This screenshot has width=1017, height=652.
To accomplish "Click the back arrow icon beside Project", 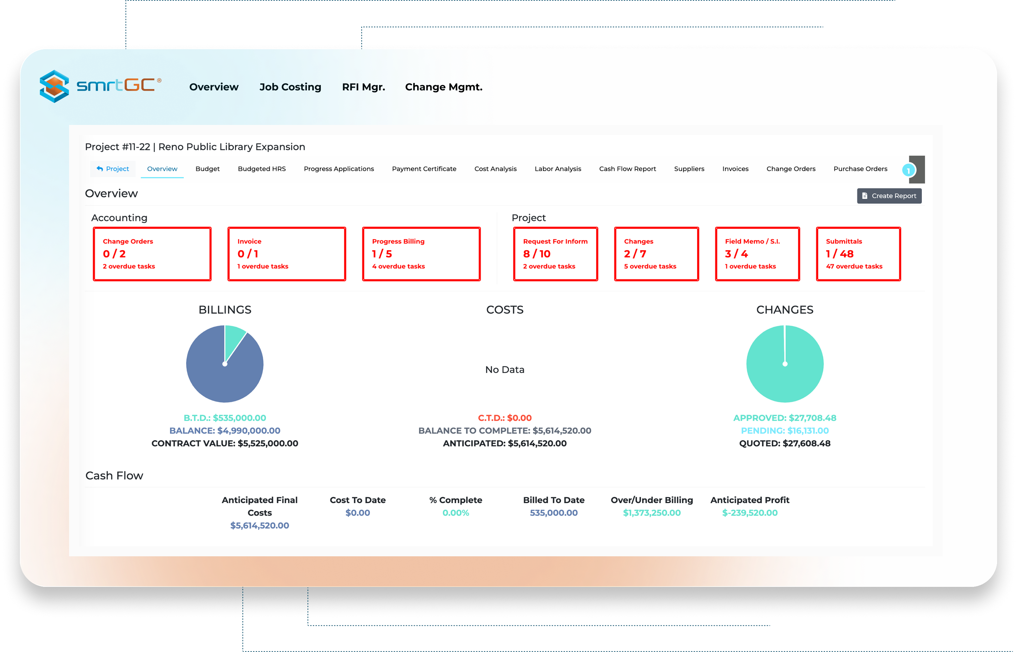I will click(100, 168).
